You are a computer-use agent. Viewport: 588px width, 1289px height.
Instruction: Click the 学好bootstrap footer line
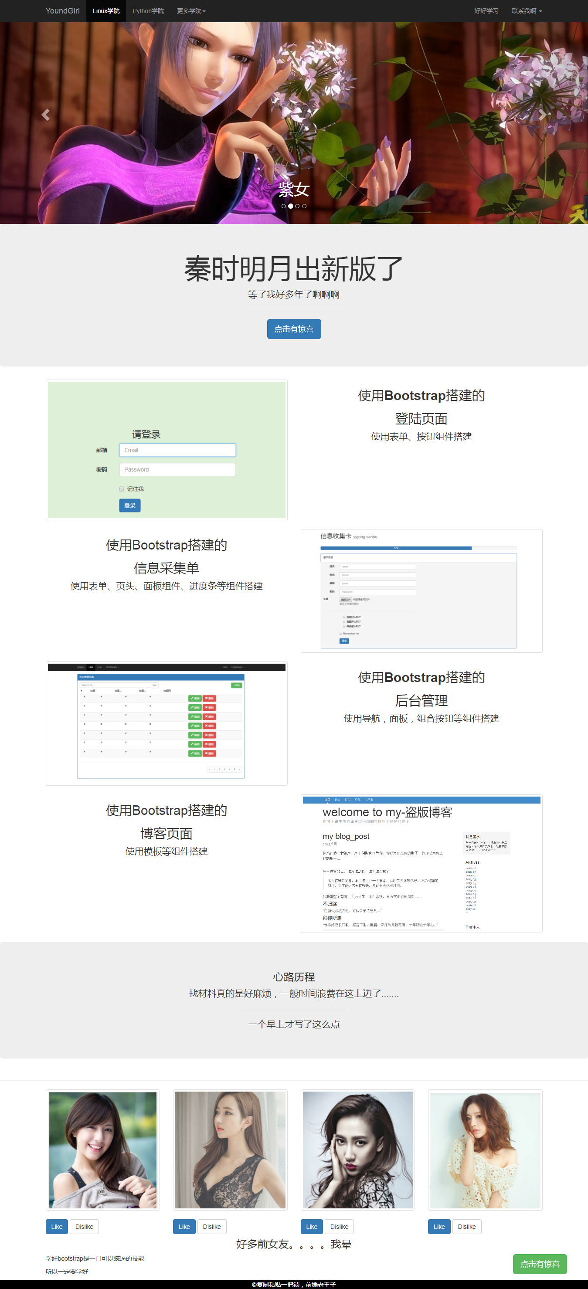tap(95, 1258)
